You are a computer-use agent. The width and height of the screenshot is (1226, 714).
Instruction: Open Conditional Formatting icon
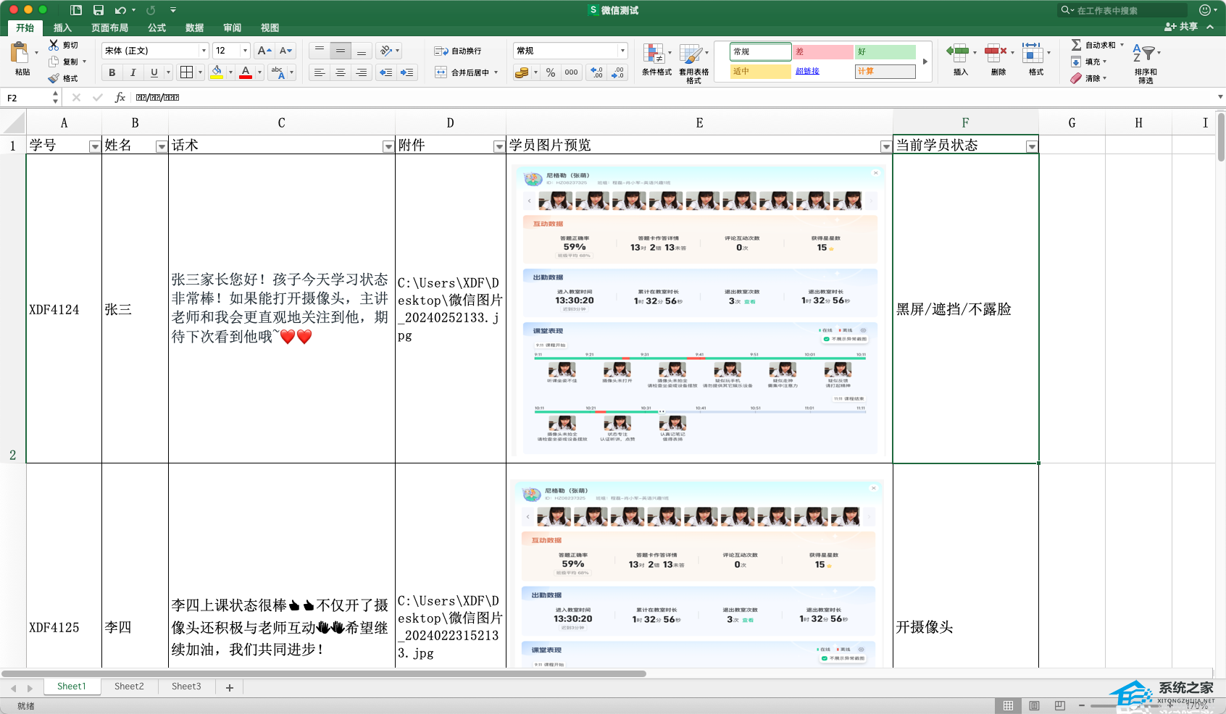654,54
